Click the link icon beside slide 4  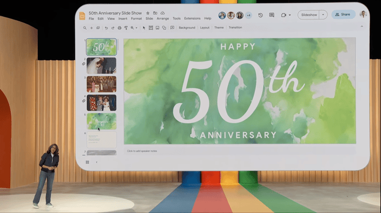pos(83,101)
